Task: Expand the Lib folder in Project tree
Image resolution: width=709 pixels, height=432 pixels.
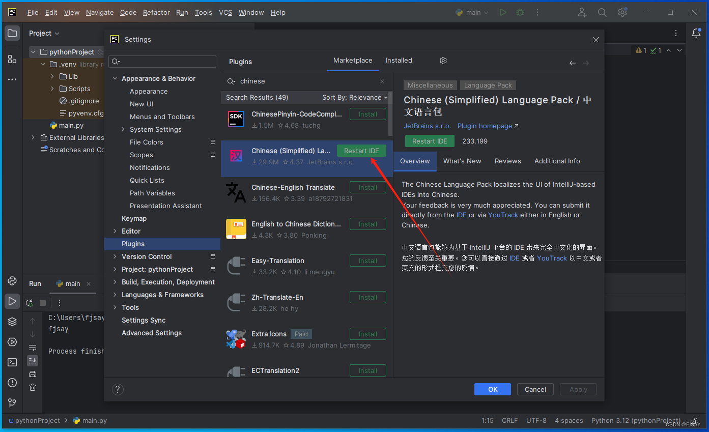Action: 52,76
